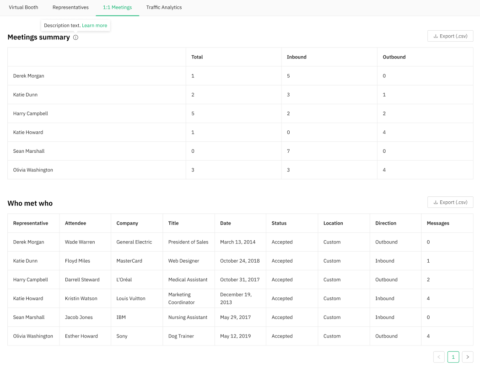Viewport: 480px width, 366px height.
Task: Click the Dog Trainer title cell
Action: click(x=181, y=336)
